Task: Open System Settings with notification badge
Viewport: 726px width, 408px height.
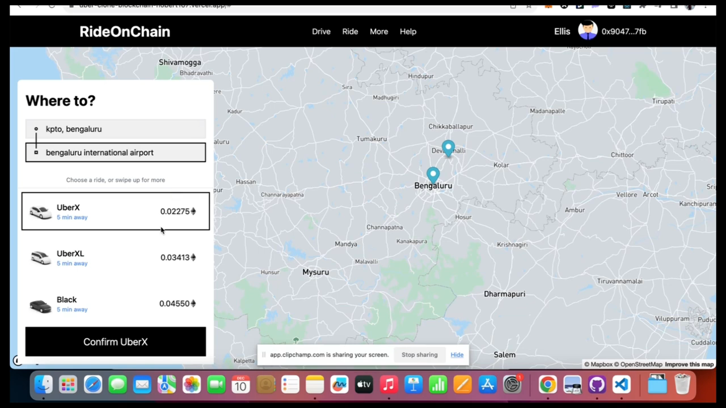Action: point(512,385)
